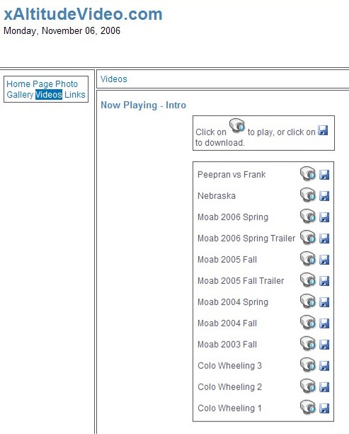Play the Moab 2003 Fall video
349x434 pixels.
click(308, 344)
